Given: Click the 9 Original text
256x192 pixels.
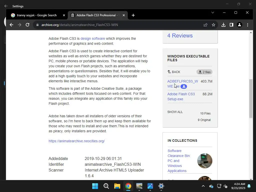Looking at the screenshot, I should pos(204,120).
